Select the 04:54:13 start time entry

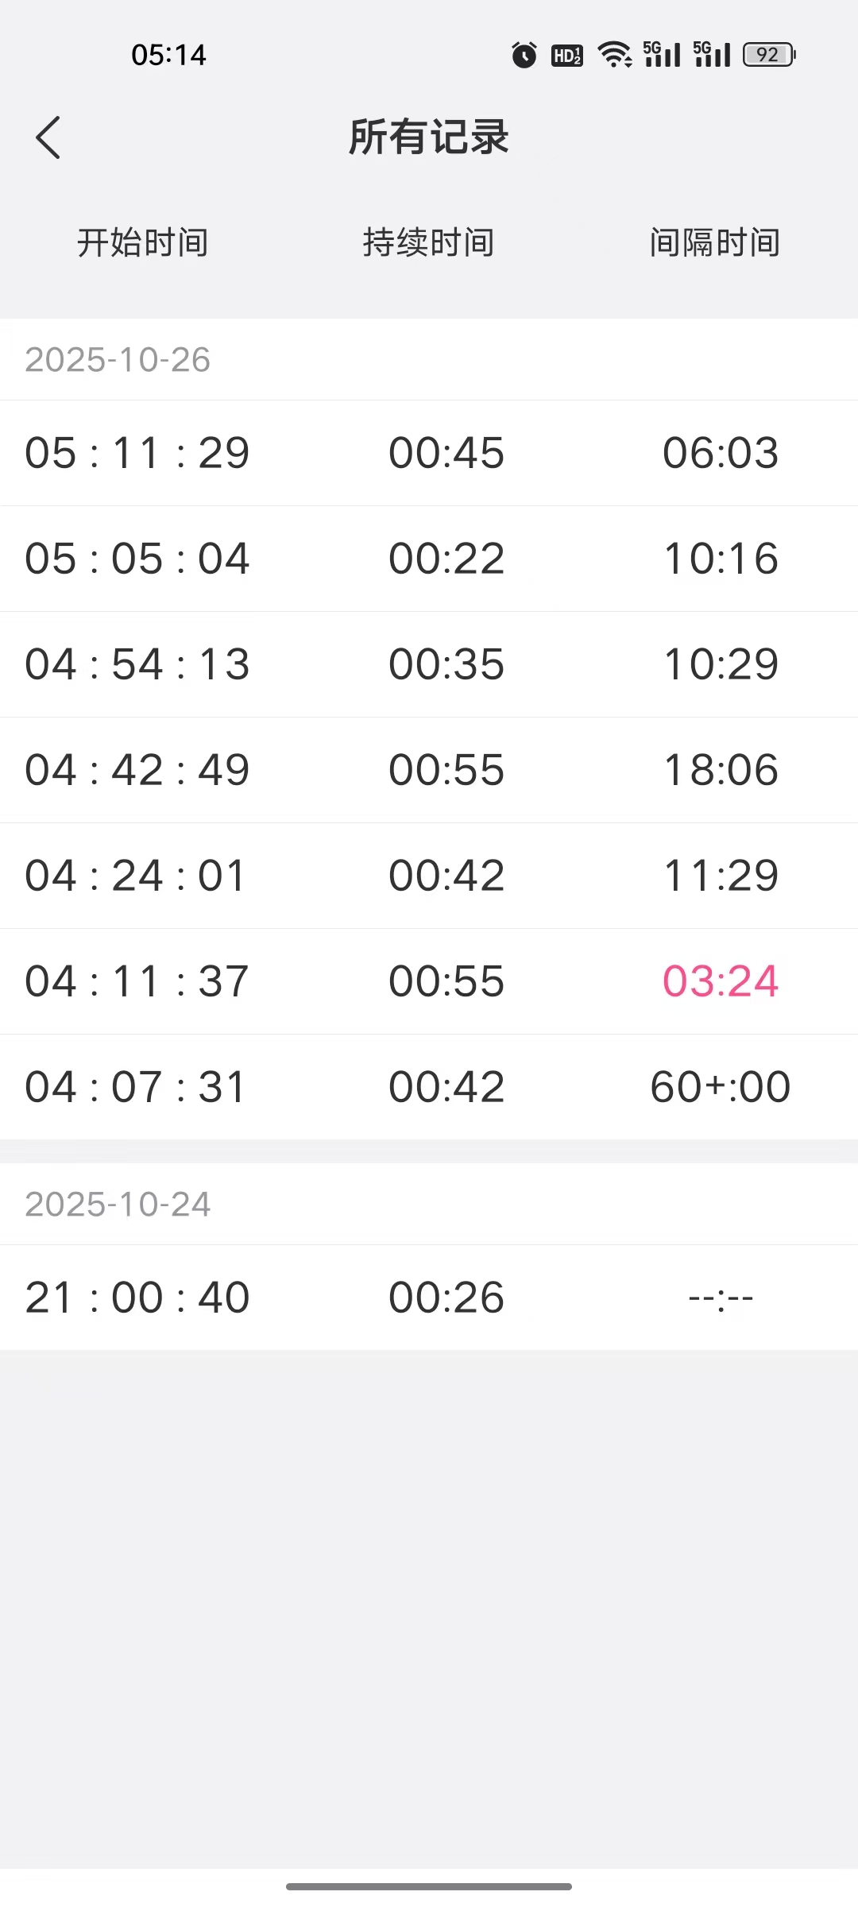[137, 664]
